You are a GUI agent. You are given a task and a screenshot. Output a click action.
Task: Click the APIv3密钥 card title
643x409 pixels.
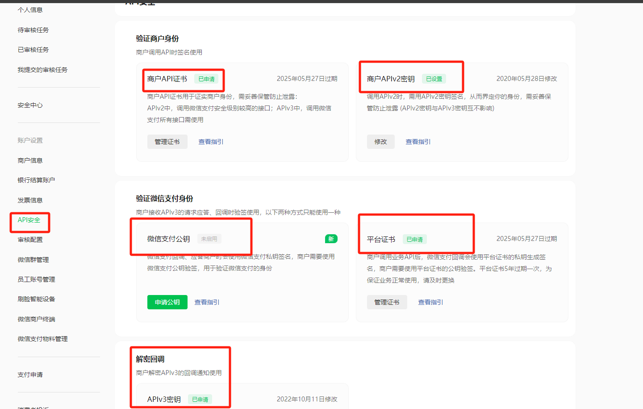tap(164, 400)
